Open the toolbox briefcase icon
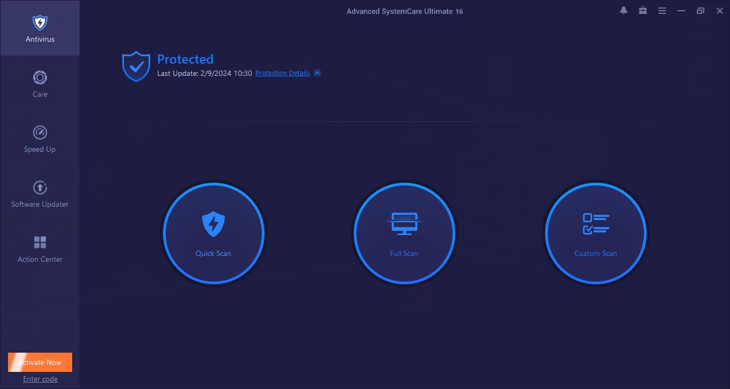730x389 pixels. click(x=643, y=11)
